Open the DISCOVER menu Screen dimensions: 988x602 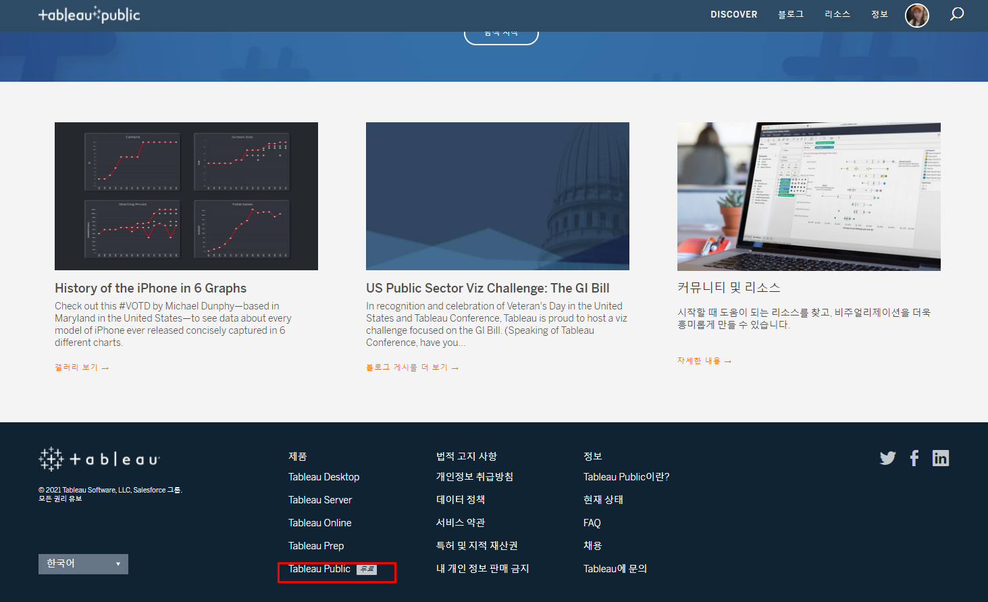click(733, 14)
